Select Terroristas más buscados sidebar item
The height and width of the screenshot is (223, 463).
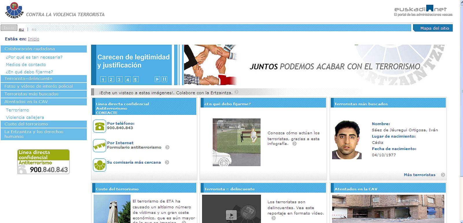click(x=44, y=94)
